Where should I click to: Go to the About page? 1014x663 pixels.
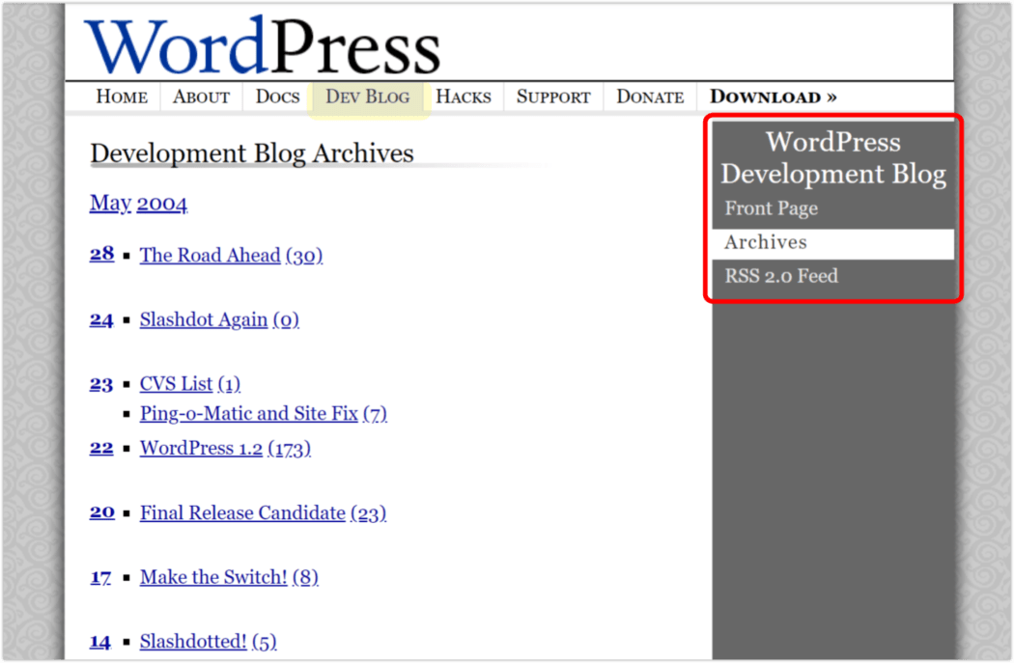[x=201, y=97]
